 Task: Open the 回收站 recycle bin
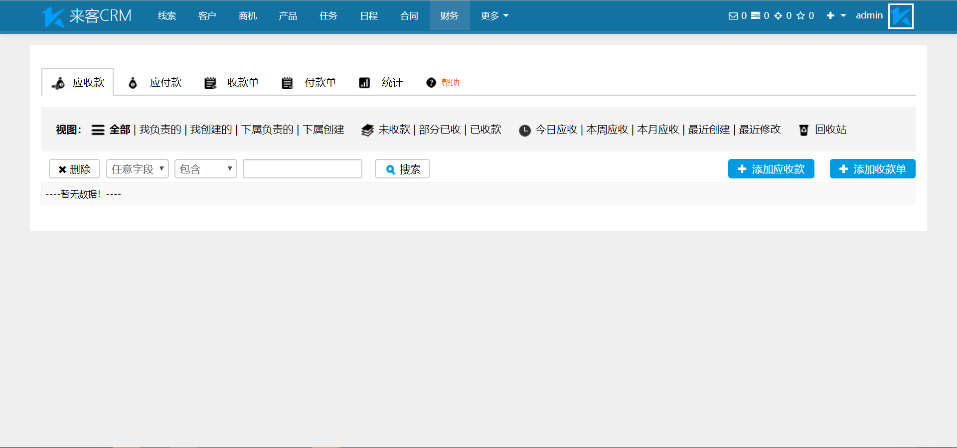830,130
